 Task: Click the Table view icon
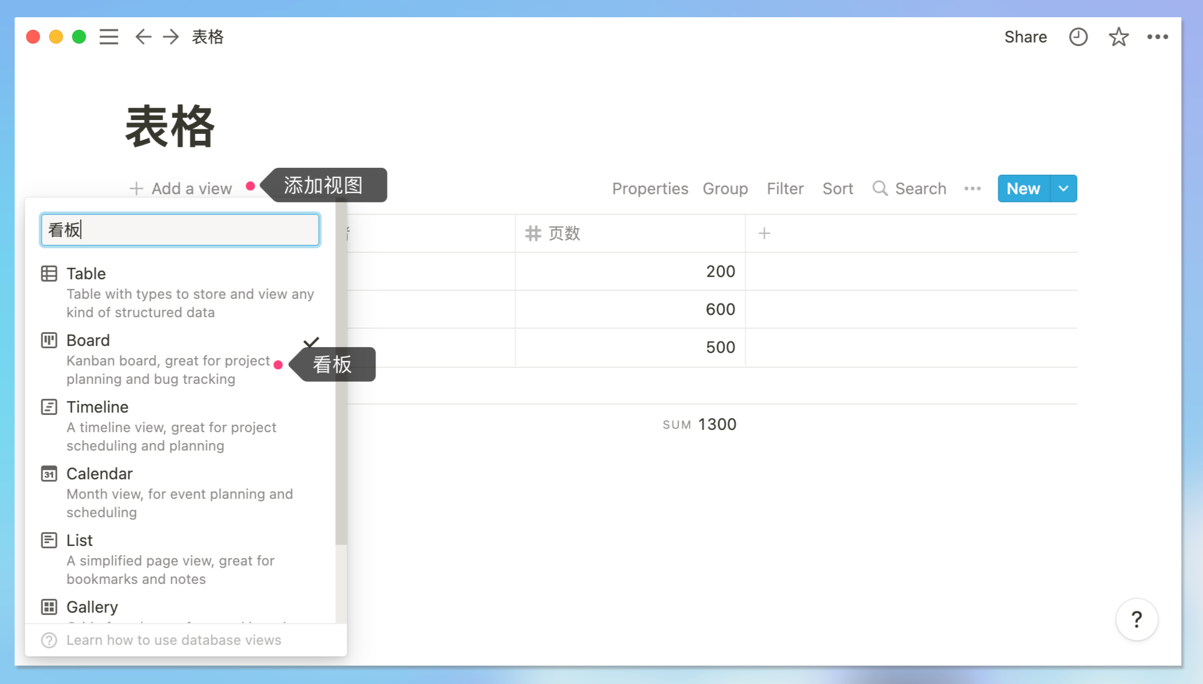pos(49,274)
